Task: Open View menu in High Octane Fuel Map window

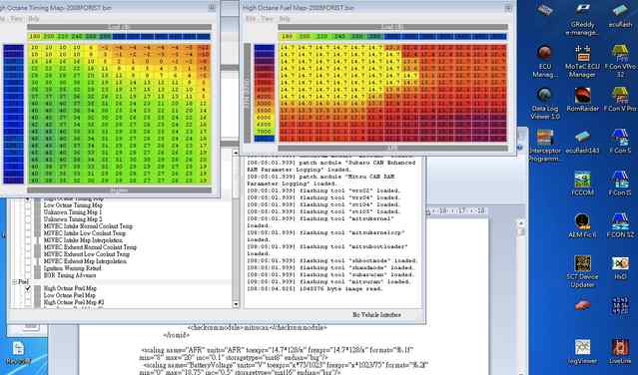Action: 268,19
